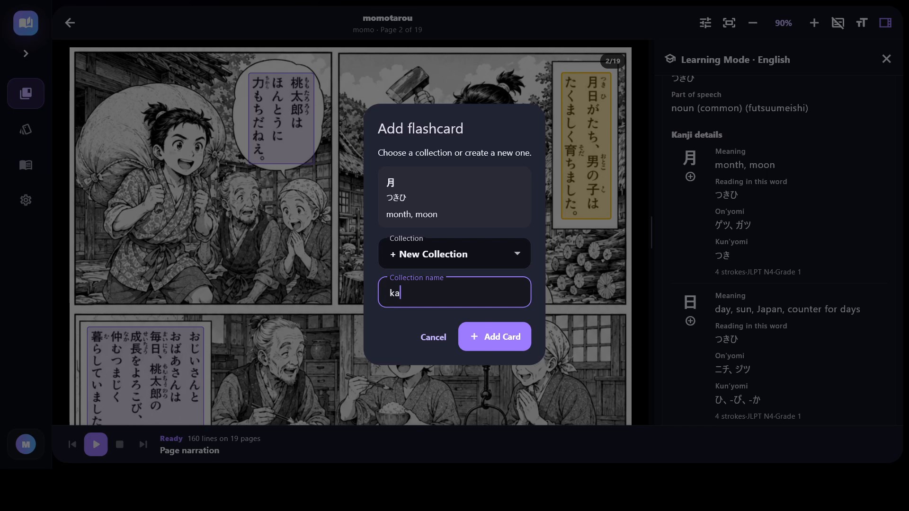
Task: Click the 90% zoom level value
Action: [x=783, y=23]
